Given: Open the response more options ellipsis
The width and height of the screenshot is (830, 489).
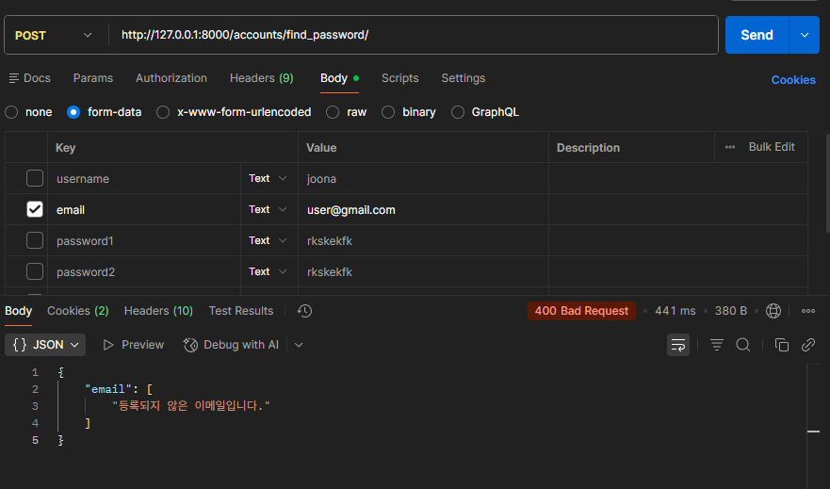Looking at the screenshot, I should coord(807,311).
